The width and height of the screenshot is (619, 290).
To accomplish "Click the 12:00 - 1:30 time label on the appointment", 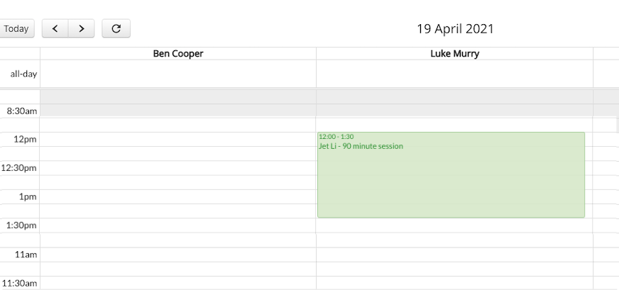I will coord(336,137).
